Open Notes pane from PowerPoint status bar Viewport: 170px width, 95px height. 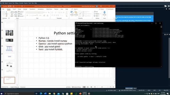point(68,87)
